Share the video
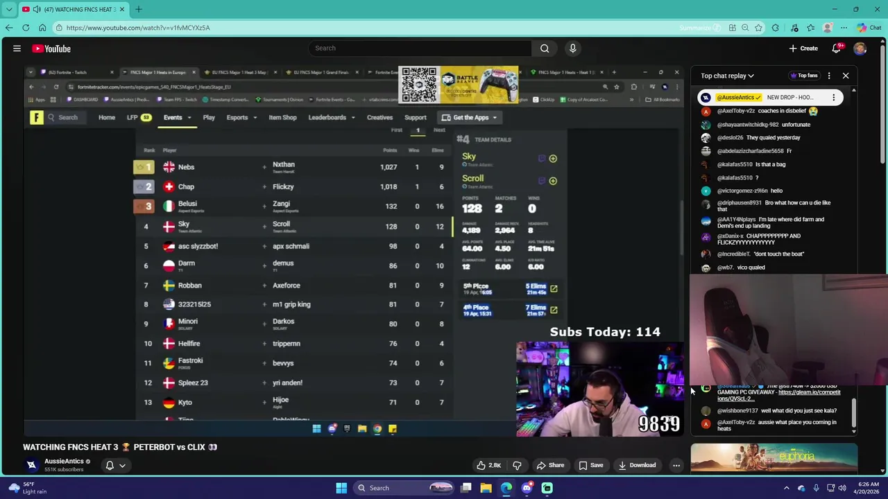Viewport: 888px width, 499px height. tap(550, 465)
